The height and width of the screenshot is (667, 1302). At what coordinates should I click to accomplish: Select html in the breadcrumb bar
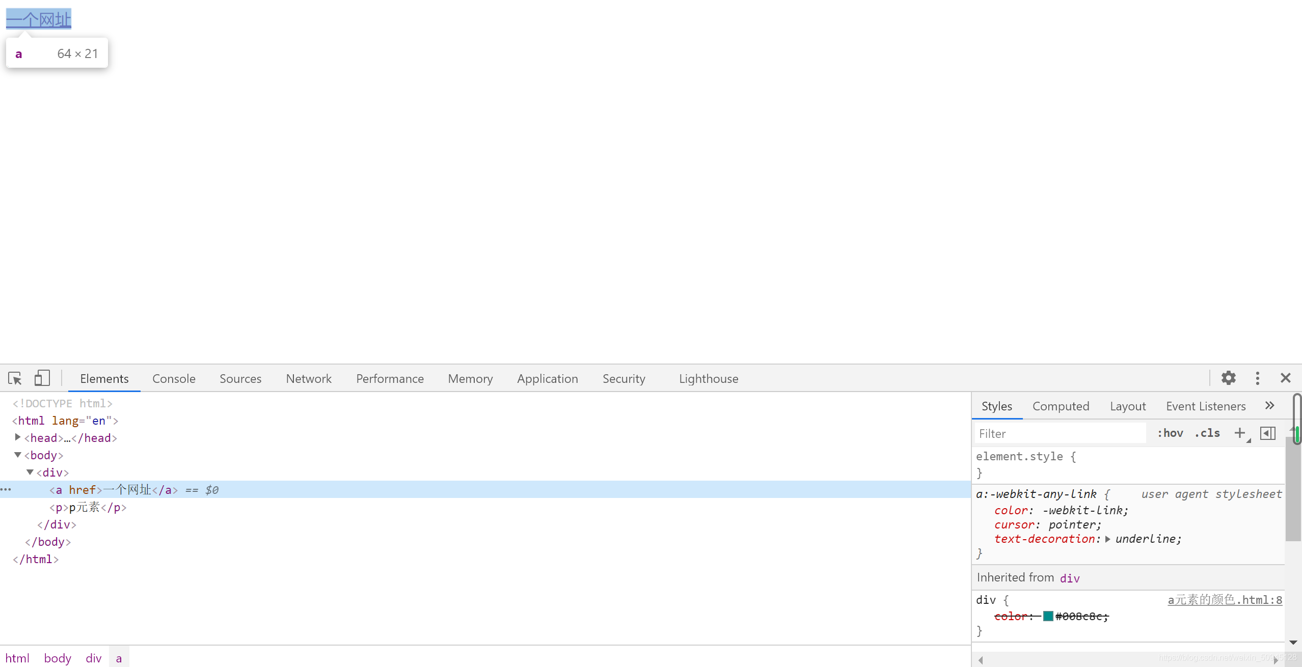point(17,658)
